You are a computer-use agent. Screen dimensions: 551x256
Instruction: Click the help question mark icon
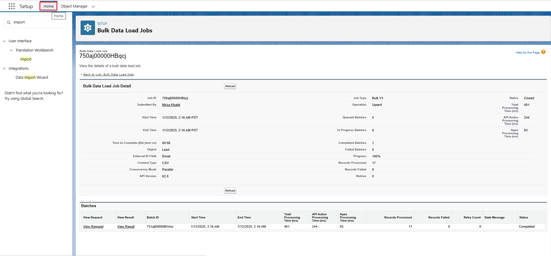pos(543,52)
